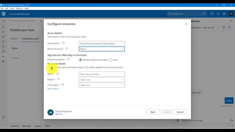
Task: Click the Subscription info help icon
Action: pyautogui.click(x=64, y=43)
